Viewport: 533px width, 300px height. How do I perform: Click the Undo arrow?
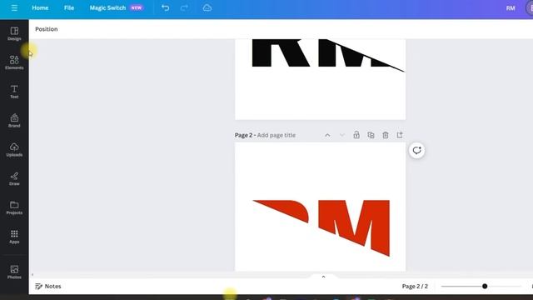click(x=165, y=7)
